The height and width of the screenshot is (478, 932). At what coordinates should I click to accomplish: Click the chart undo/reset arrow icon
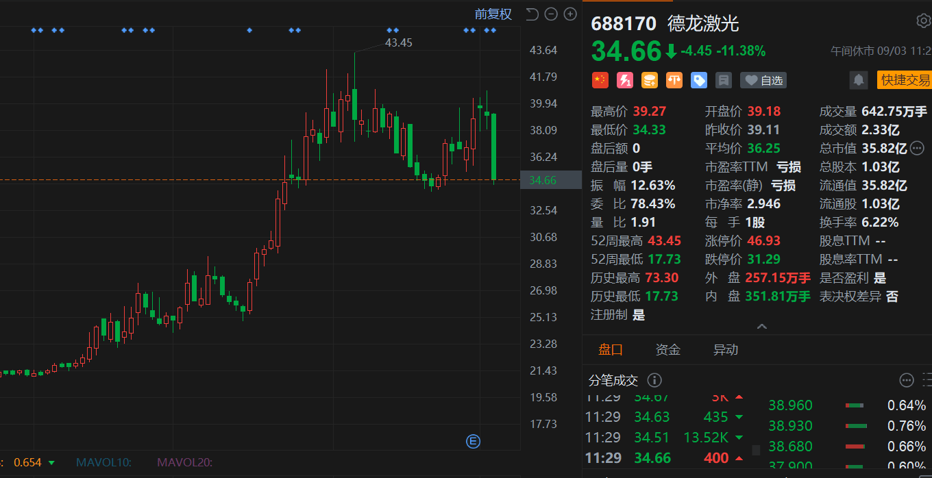[532, 14]
